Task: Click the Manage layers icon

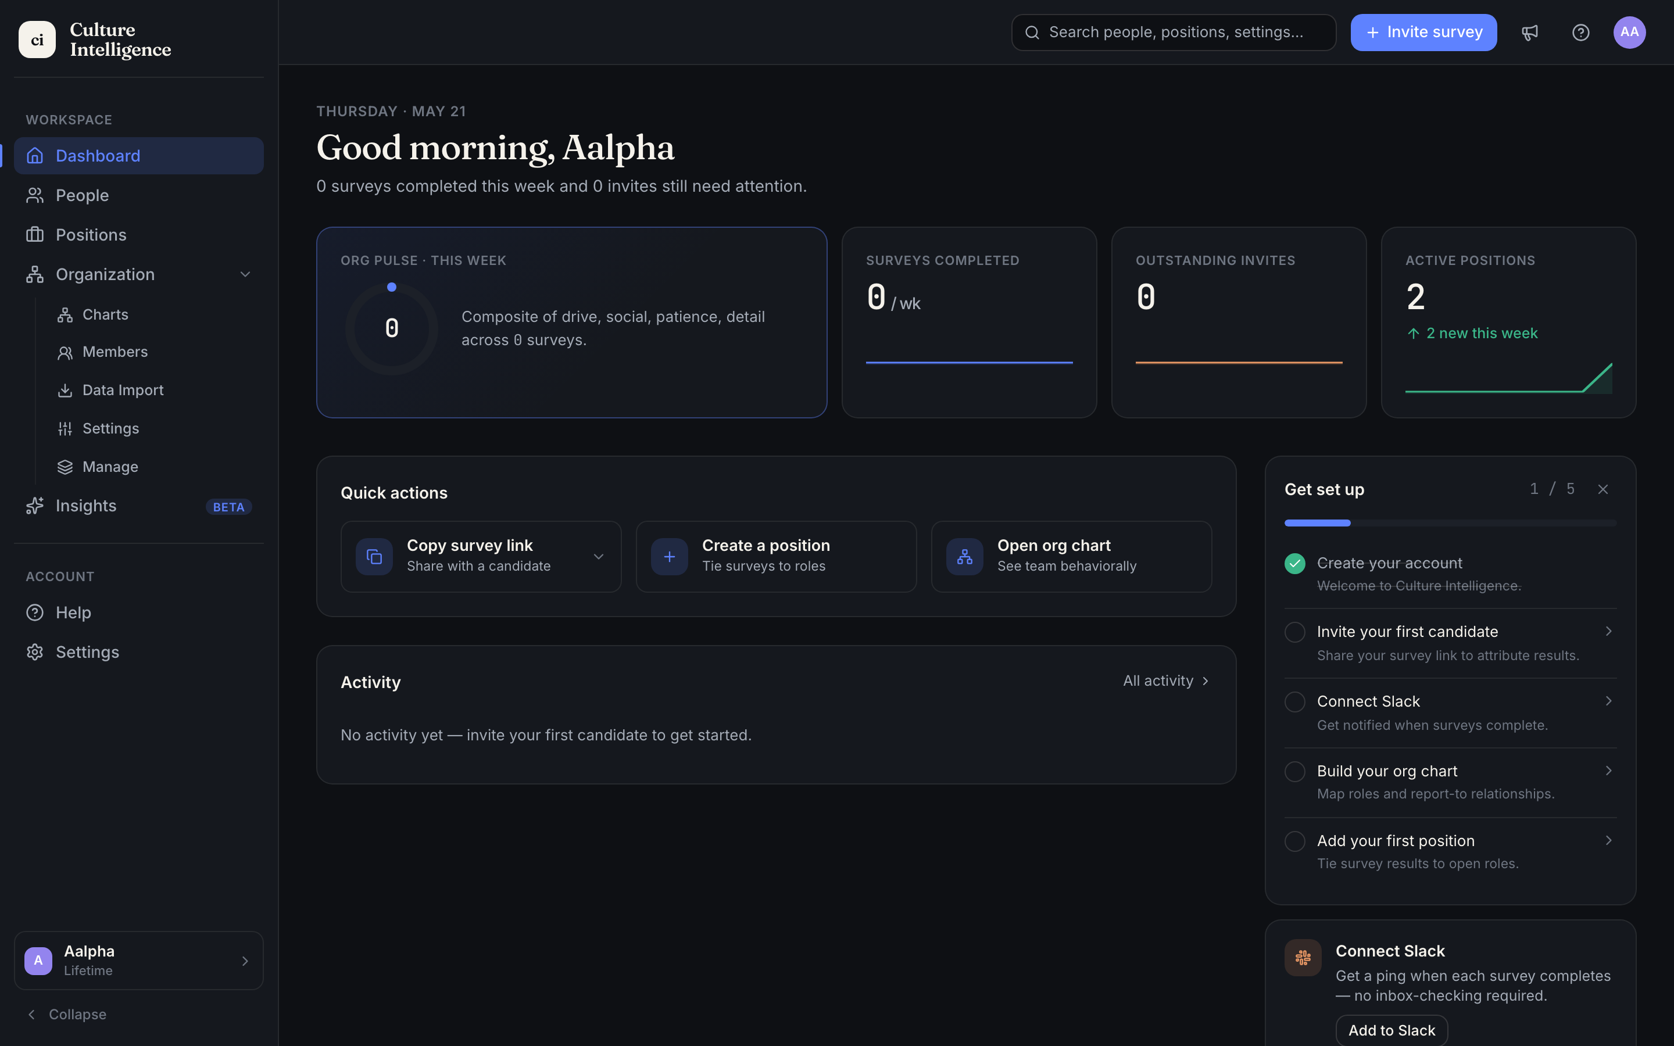Action: pyautogui.click(x=65, y=468)
